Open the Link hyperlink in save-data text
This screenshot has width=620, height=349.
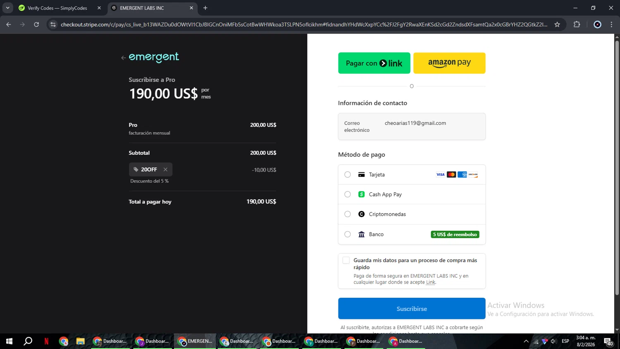431,282
